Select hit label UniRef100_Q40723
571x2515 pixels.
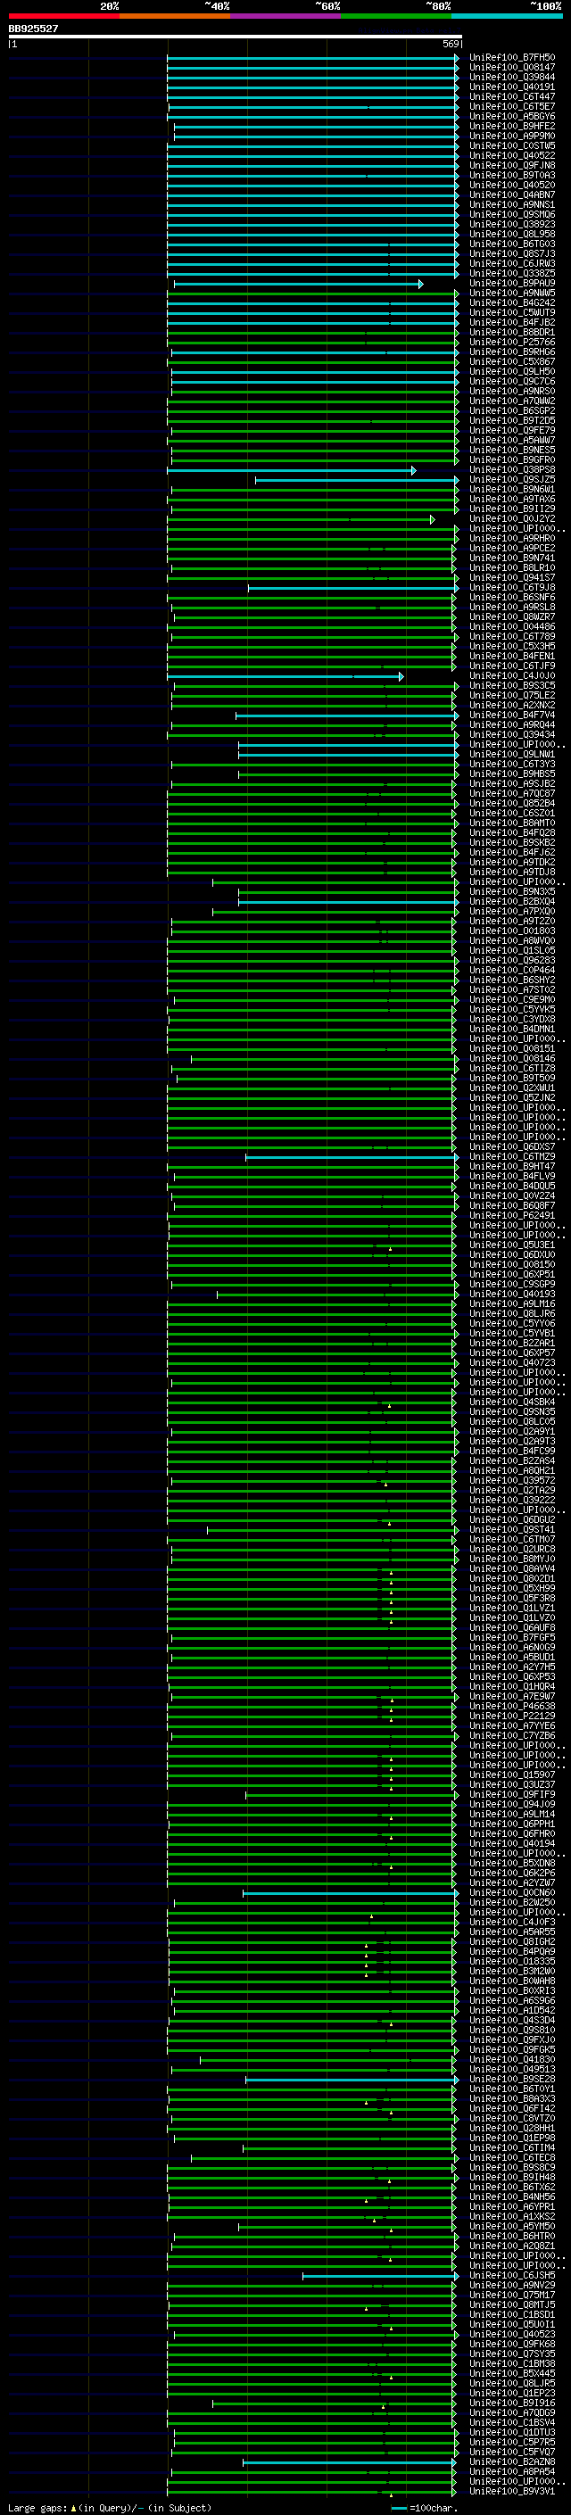point(512,1363)
